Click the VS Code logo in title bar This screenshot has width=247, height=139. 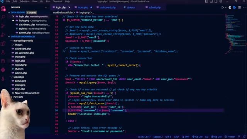[2, 2]
